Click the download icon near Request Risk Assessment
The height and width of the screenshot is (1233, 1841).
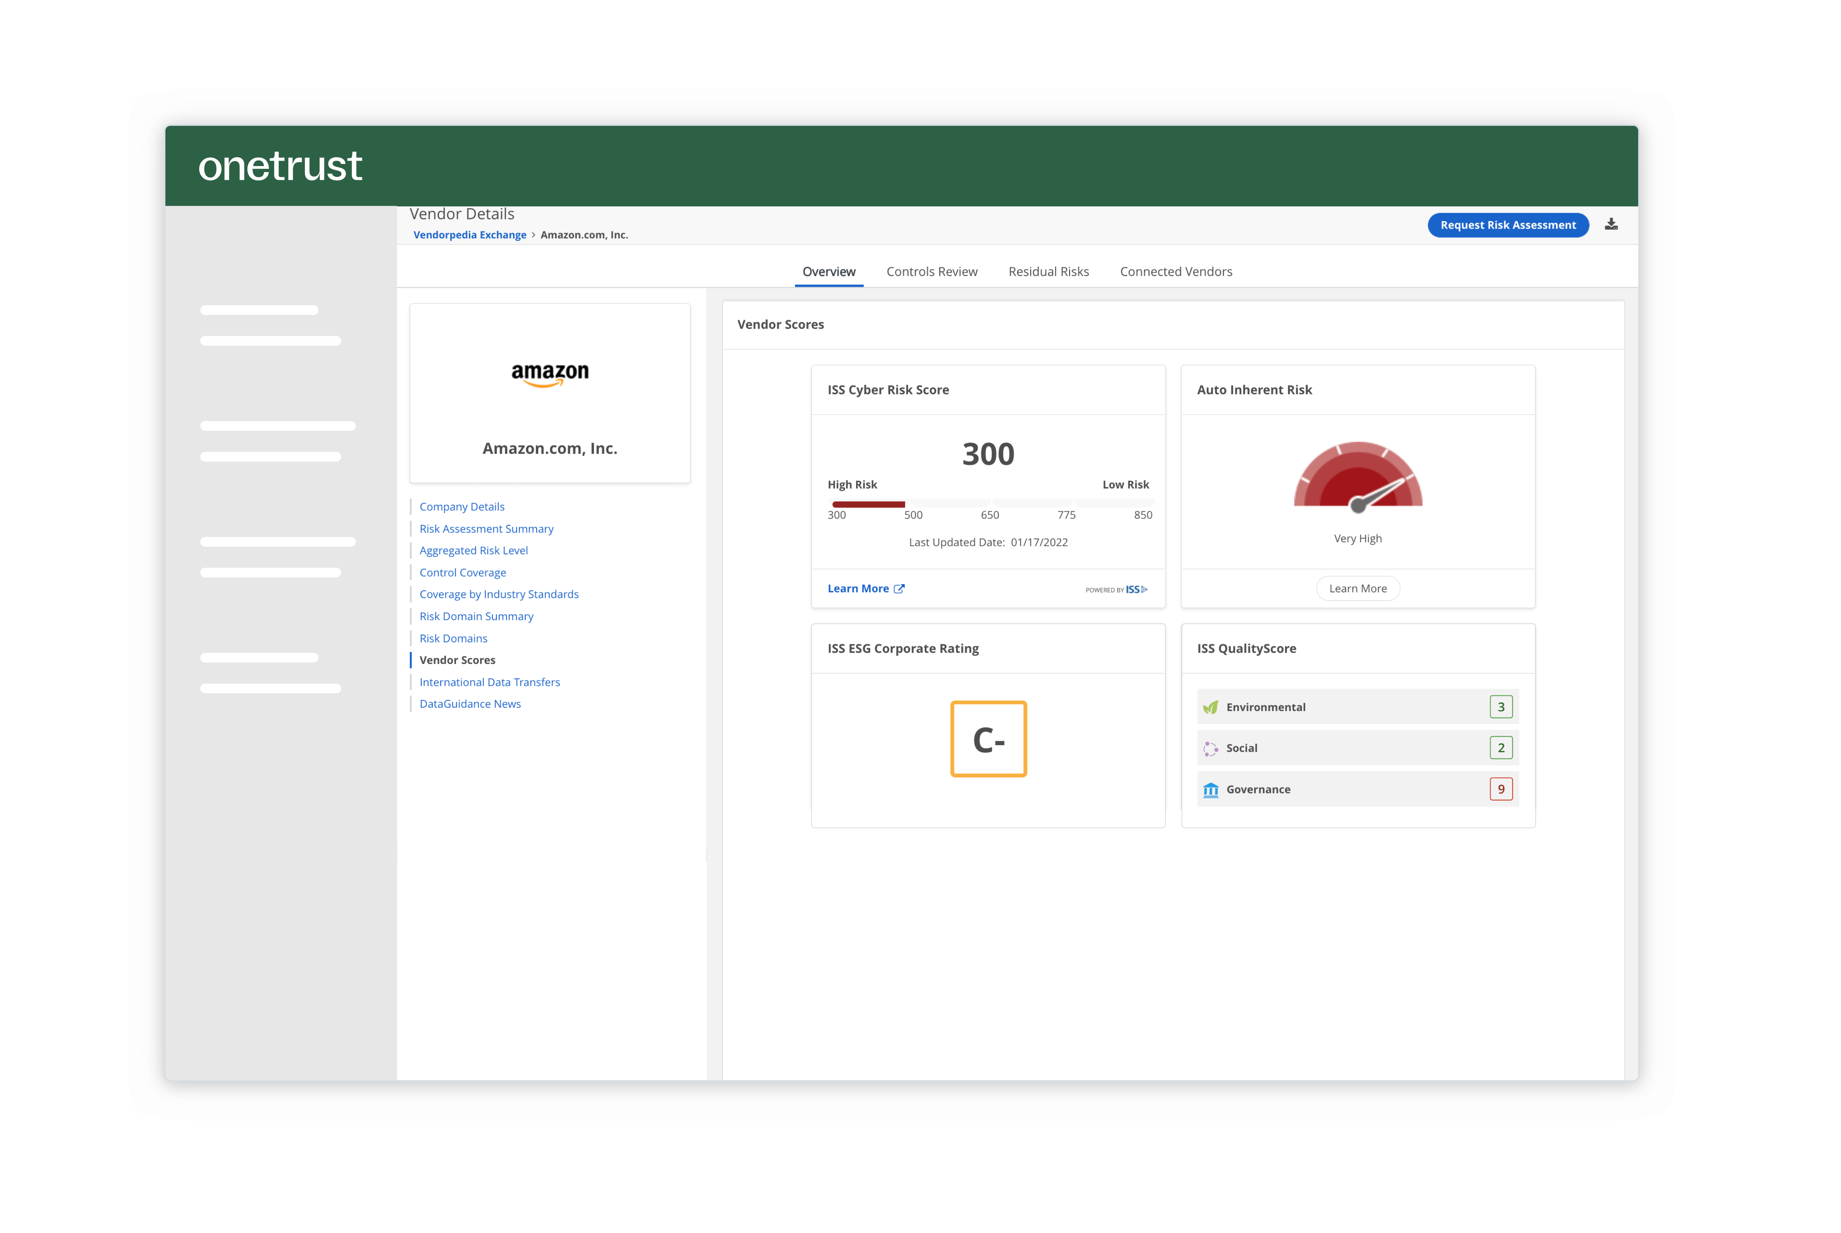tap(1611, 224)
